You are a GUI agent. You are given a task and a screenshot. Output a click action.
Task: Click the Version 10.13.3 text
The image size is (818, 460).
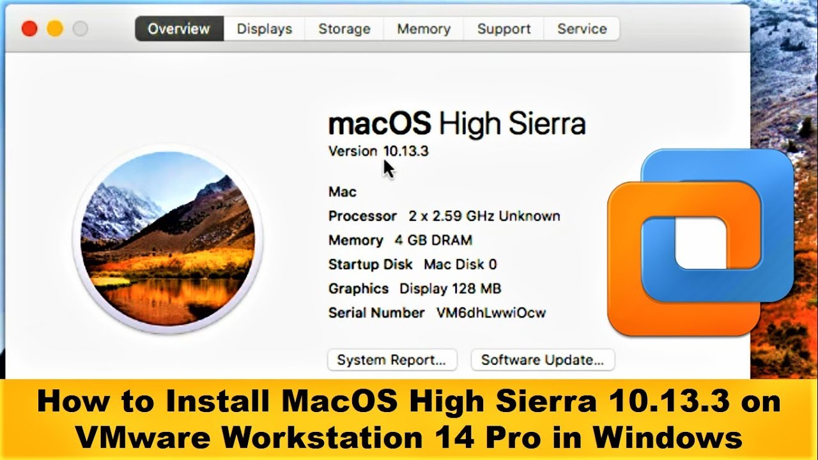pos(378,151)
